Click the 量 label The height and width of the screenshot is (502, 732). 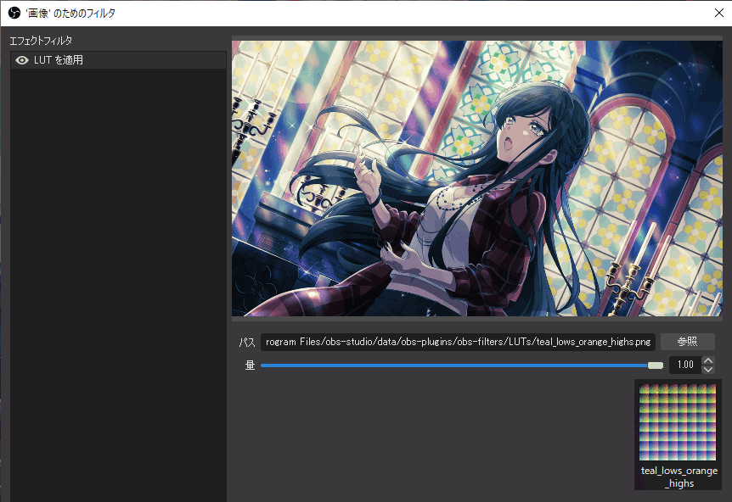(251, 365)
